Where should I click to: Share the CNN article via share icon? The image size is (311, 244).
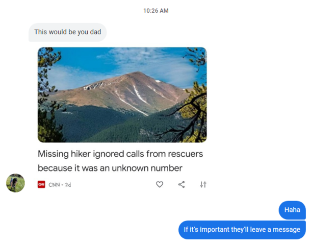182,184
